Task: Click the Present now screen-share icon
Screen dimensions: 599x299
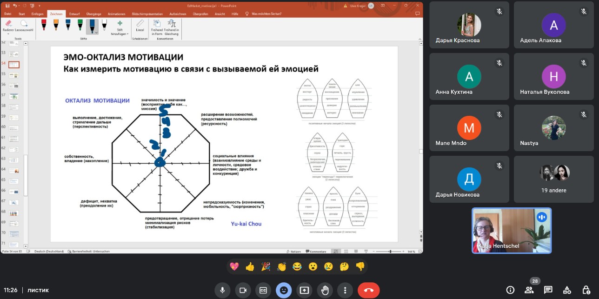Action: click(304, 290)
